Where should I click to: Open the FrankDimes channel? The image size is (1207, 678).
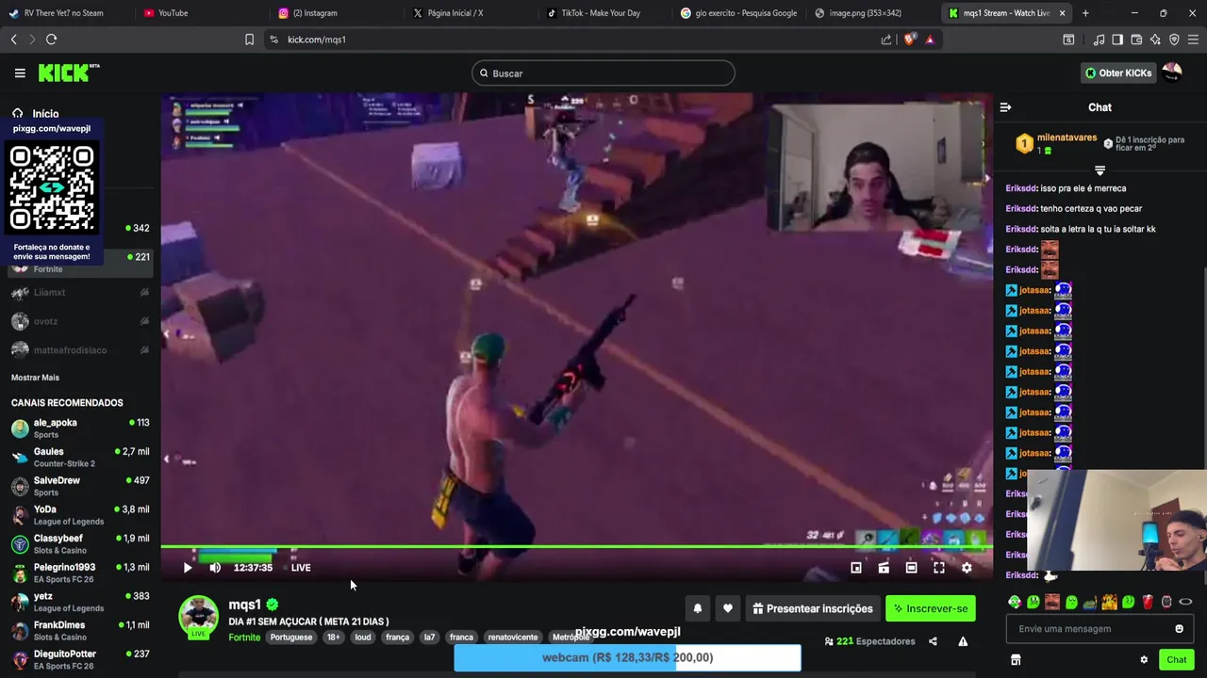point(80,631)
